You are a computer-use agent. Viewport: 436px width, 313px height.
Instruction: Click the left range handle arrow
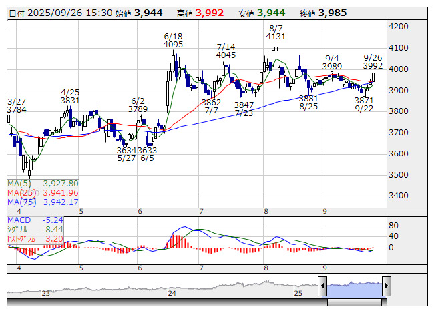(x=322, y=286)
